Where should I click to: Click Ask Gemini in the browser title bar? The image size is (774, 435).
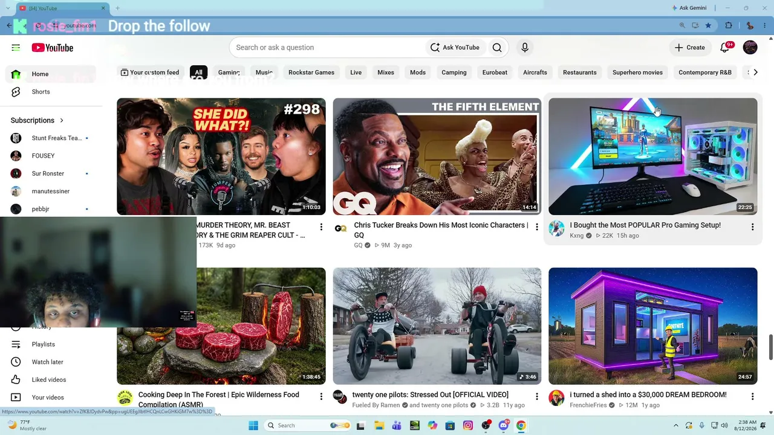click(x=689, y=8)
